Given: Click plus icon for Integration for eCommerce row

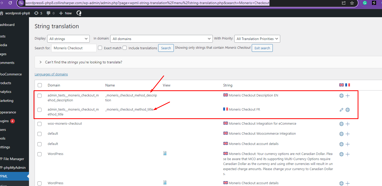Looking at the screenshot, I should 348,124.
